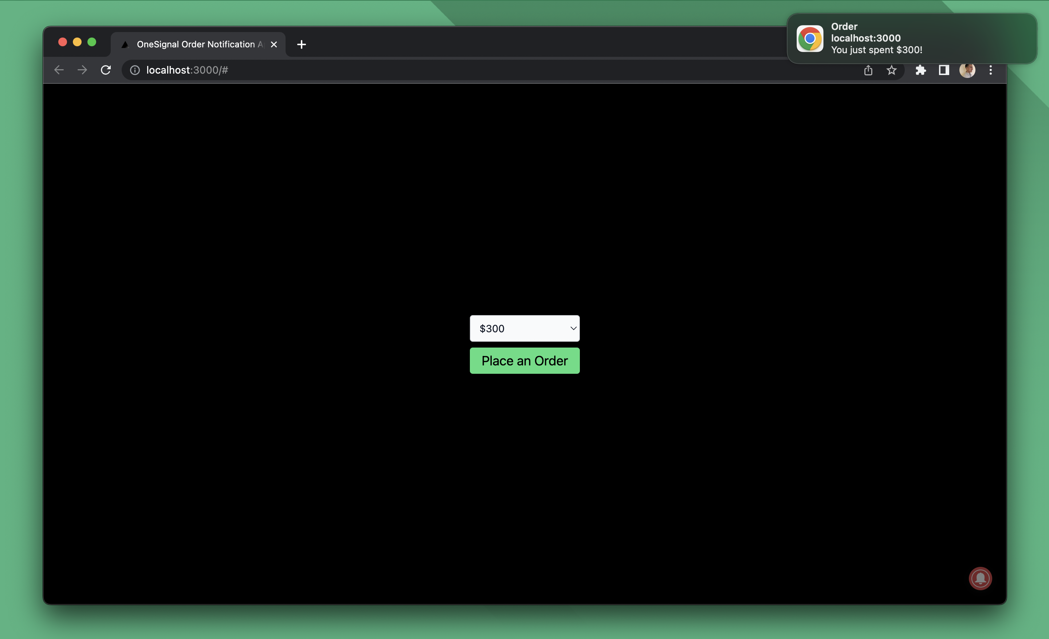Bookmark this page with the star
The image size is (1049, 639).
tap(892, 70)
